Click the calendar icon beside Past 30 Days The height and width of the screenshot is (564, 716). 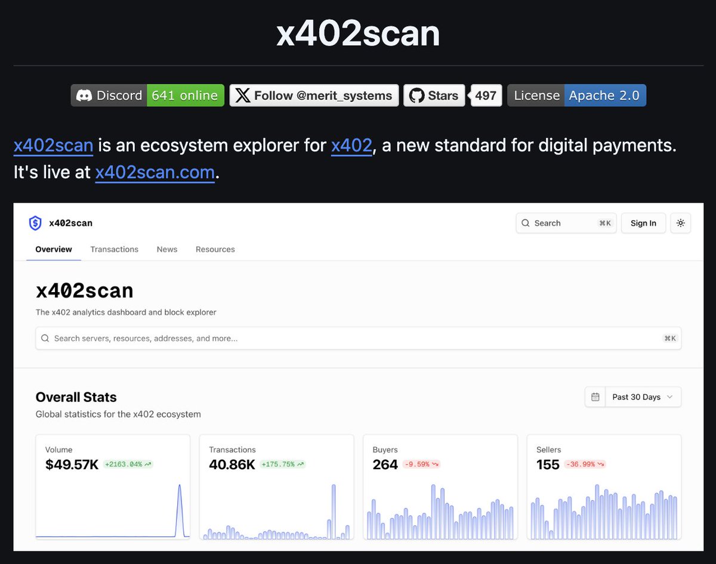[x=595, y=397]
